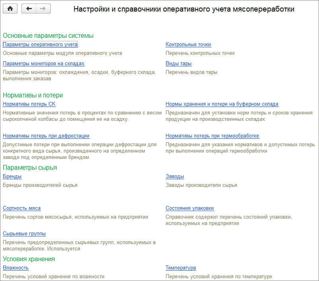Open Нормативы потерь при термообработке
Screen dimensions: 319x281
[212, 136]
